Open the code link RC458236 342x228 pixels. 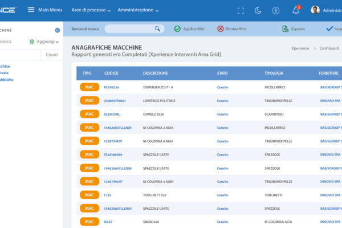click(111, 87)
